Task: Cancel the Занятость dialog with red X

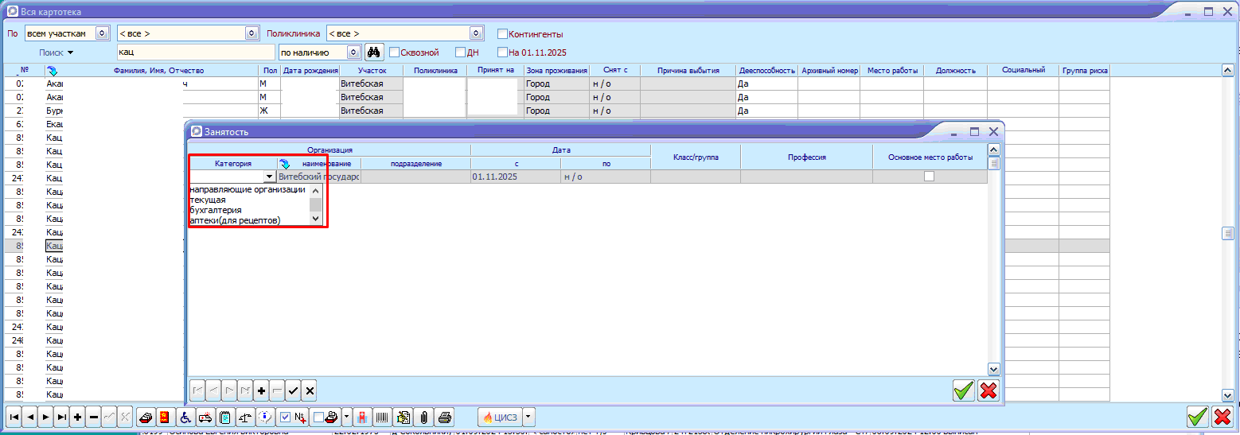Action: 988,390
